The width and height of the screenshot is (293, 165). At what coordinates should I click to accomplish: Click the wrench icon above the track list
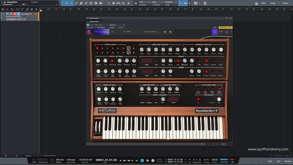pos(12,9)
